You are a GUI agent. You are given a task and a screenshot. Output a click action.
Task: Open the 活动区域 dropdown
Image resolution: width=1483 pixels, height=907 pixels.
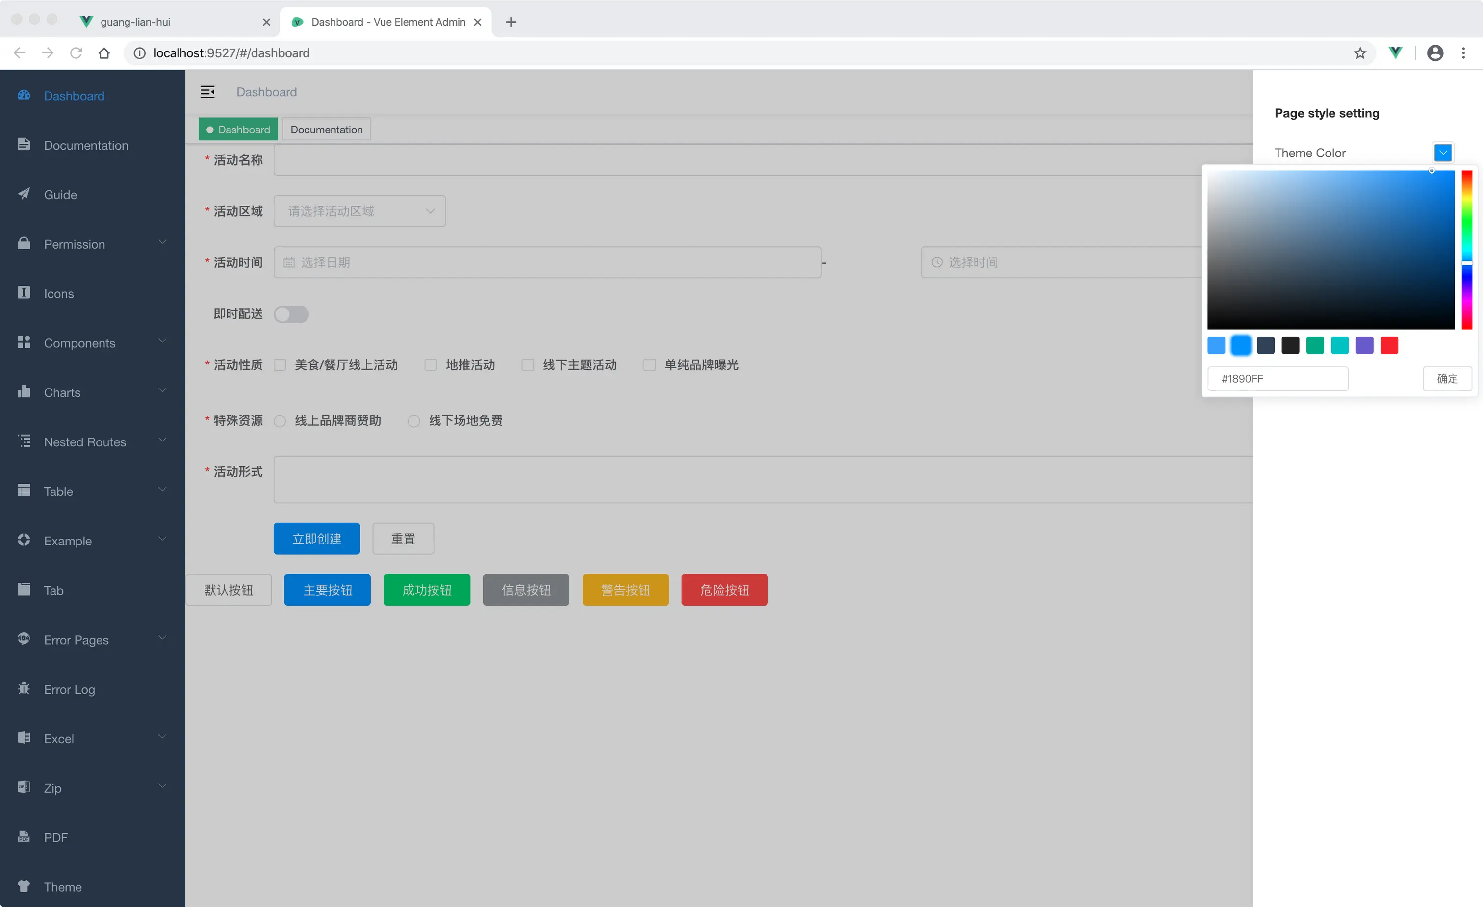click(x=359, y=210)
